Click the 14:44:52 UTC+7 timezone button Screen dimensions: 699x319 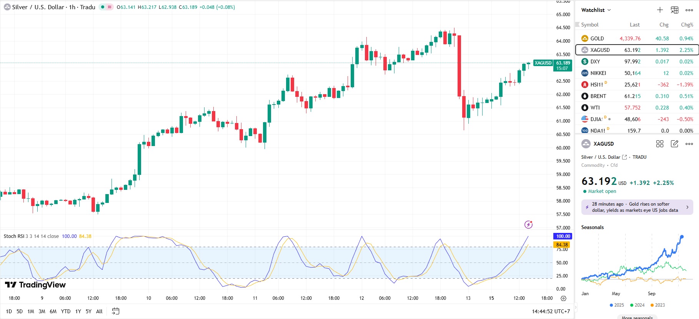tap(551, 311)
